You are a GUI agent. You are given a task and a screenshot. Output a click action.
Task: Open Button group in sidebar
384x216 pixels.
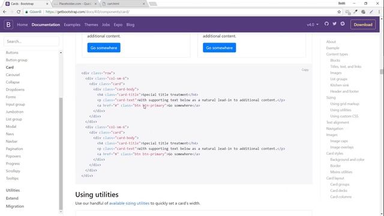[17, 60]
